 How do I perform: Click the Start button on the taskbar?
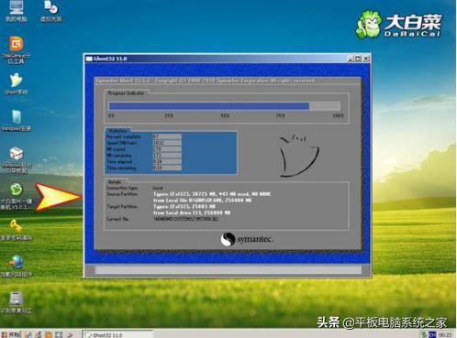(x=11, y=334)
